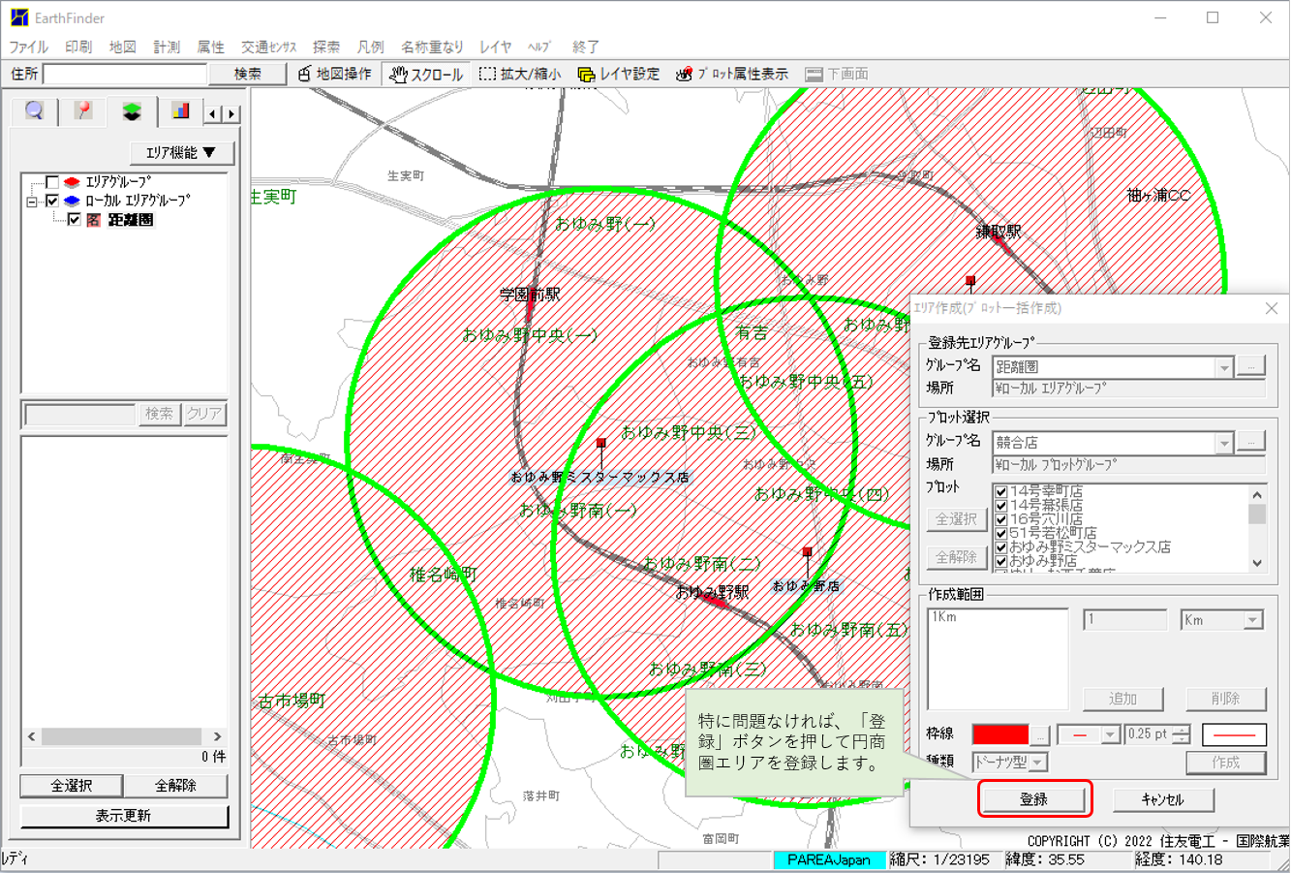
Task: Activate the スクロール hand tool
Action: [427, 74]
